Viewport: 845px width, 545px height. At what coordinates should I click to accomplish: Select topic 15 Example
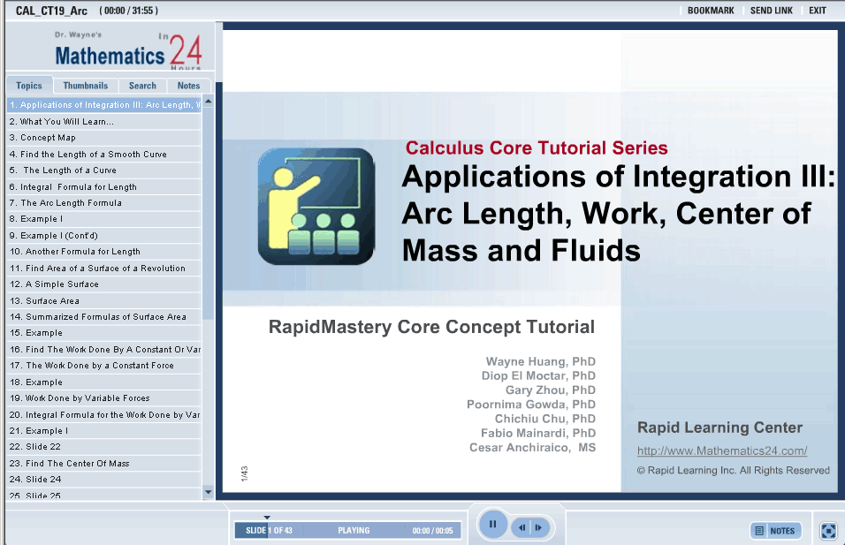tap(104, 333)
